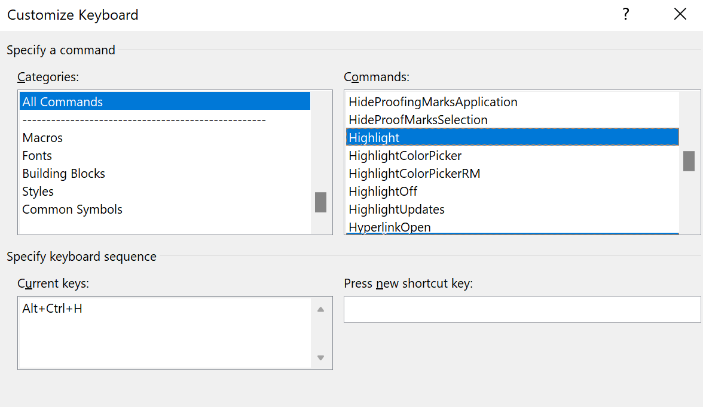Pick HighlightUpdates command
703x407 pixels.
pyautogui.click(x=396, y=209)
